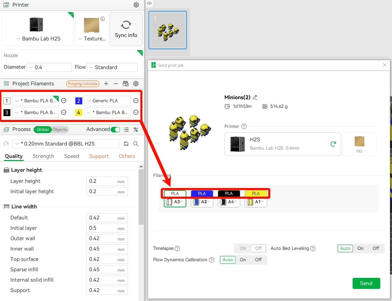Refresh the H2S printer list
Image resolution: width=392 pixels, height=301 pixels.
[333, 144]
